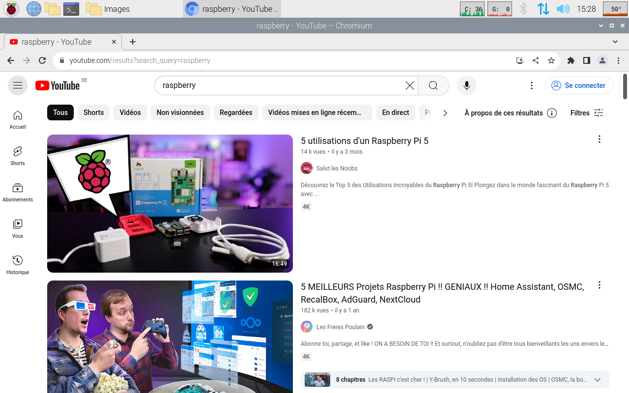This screenshot has width=629, height=393.
Task: Clear the search query with the X
Action: click(409, 85)
